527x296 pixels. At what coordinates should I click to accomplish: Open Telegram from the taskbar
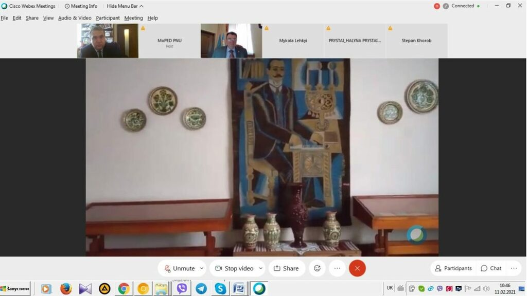click(201, 289)
